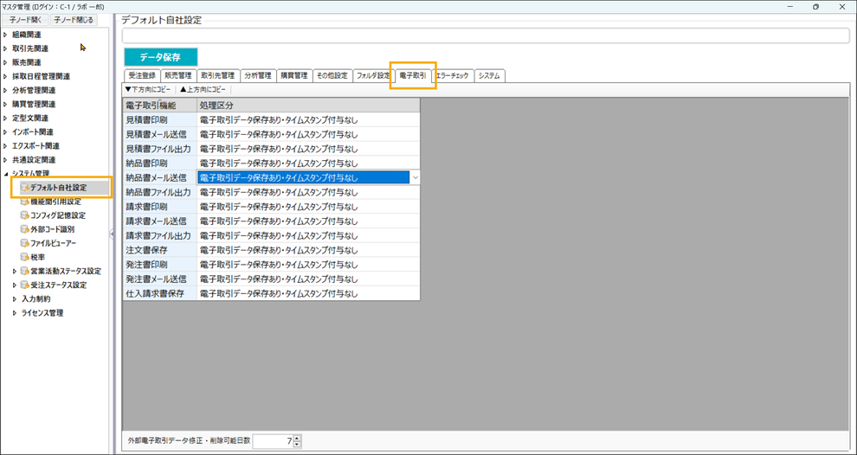Select the 電子取引 tab

[x=413, y=75]
